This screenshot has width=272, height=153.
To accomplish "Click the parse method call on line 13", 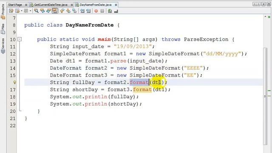I will tap(118, 61).
